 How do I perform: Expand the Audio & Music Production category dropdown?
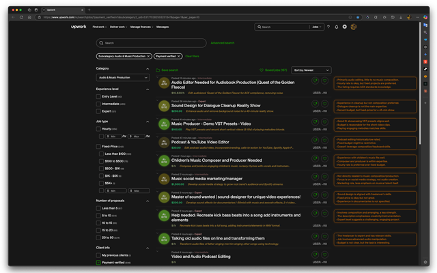[123, 78]
